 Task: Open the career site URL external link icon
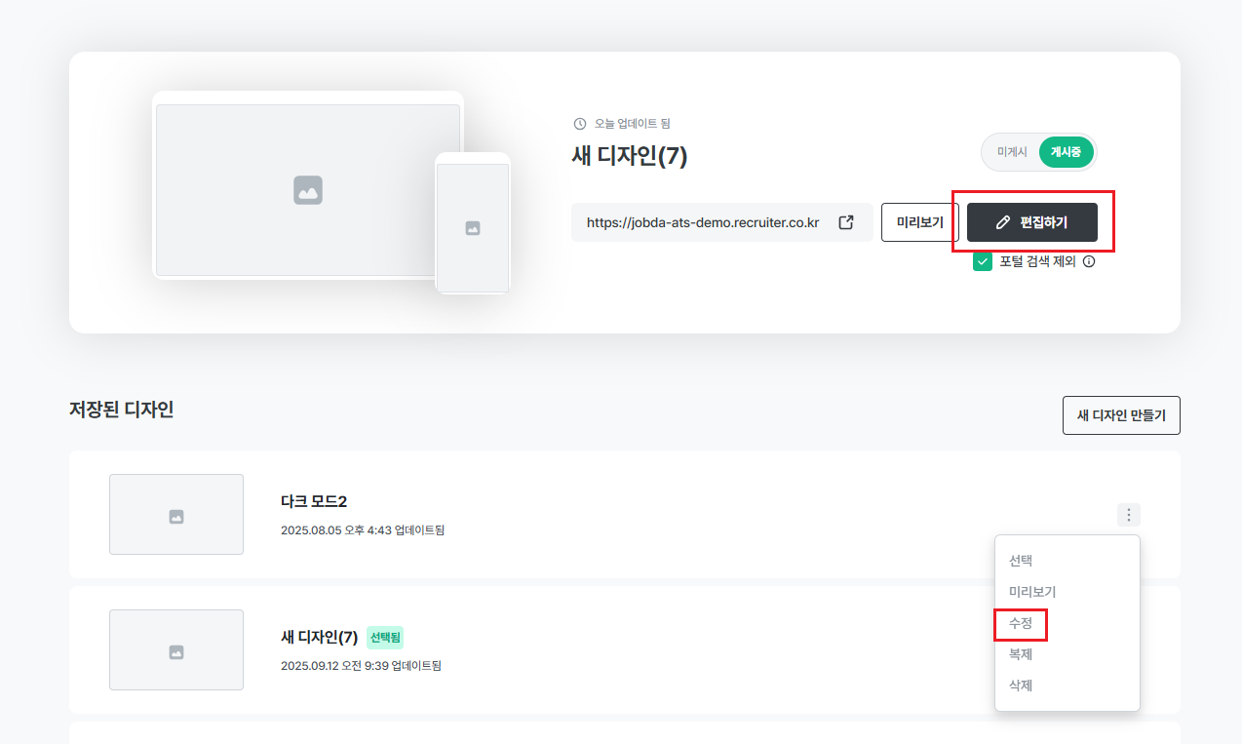tap(846, 222)
